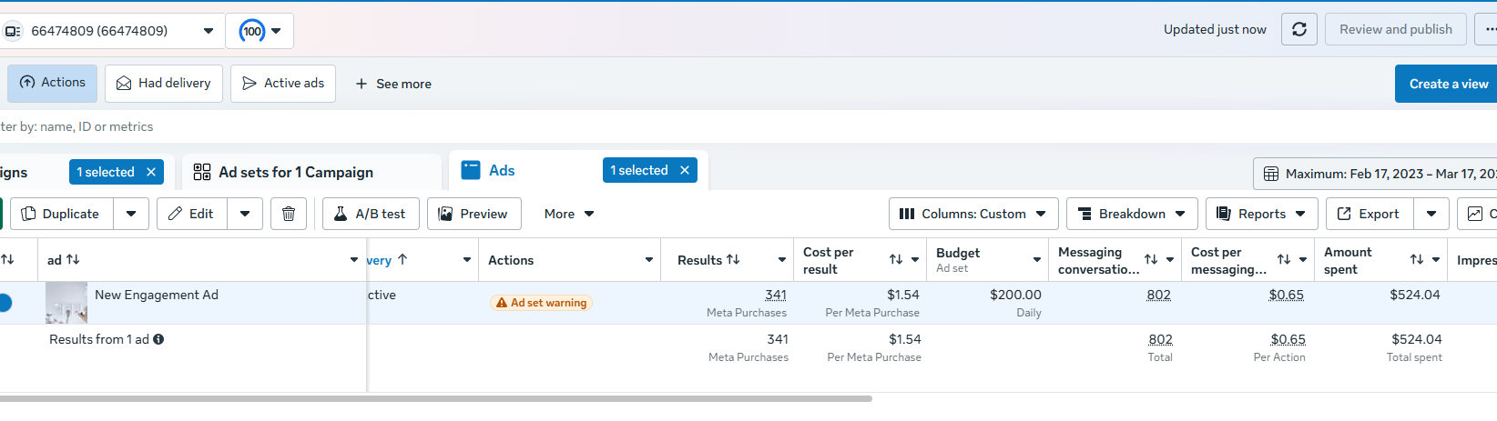This screenshot has height=421, width=1497.
Task: Expand the Duplicate options arrow
Action: (131, 214)
